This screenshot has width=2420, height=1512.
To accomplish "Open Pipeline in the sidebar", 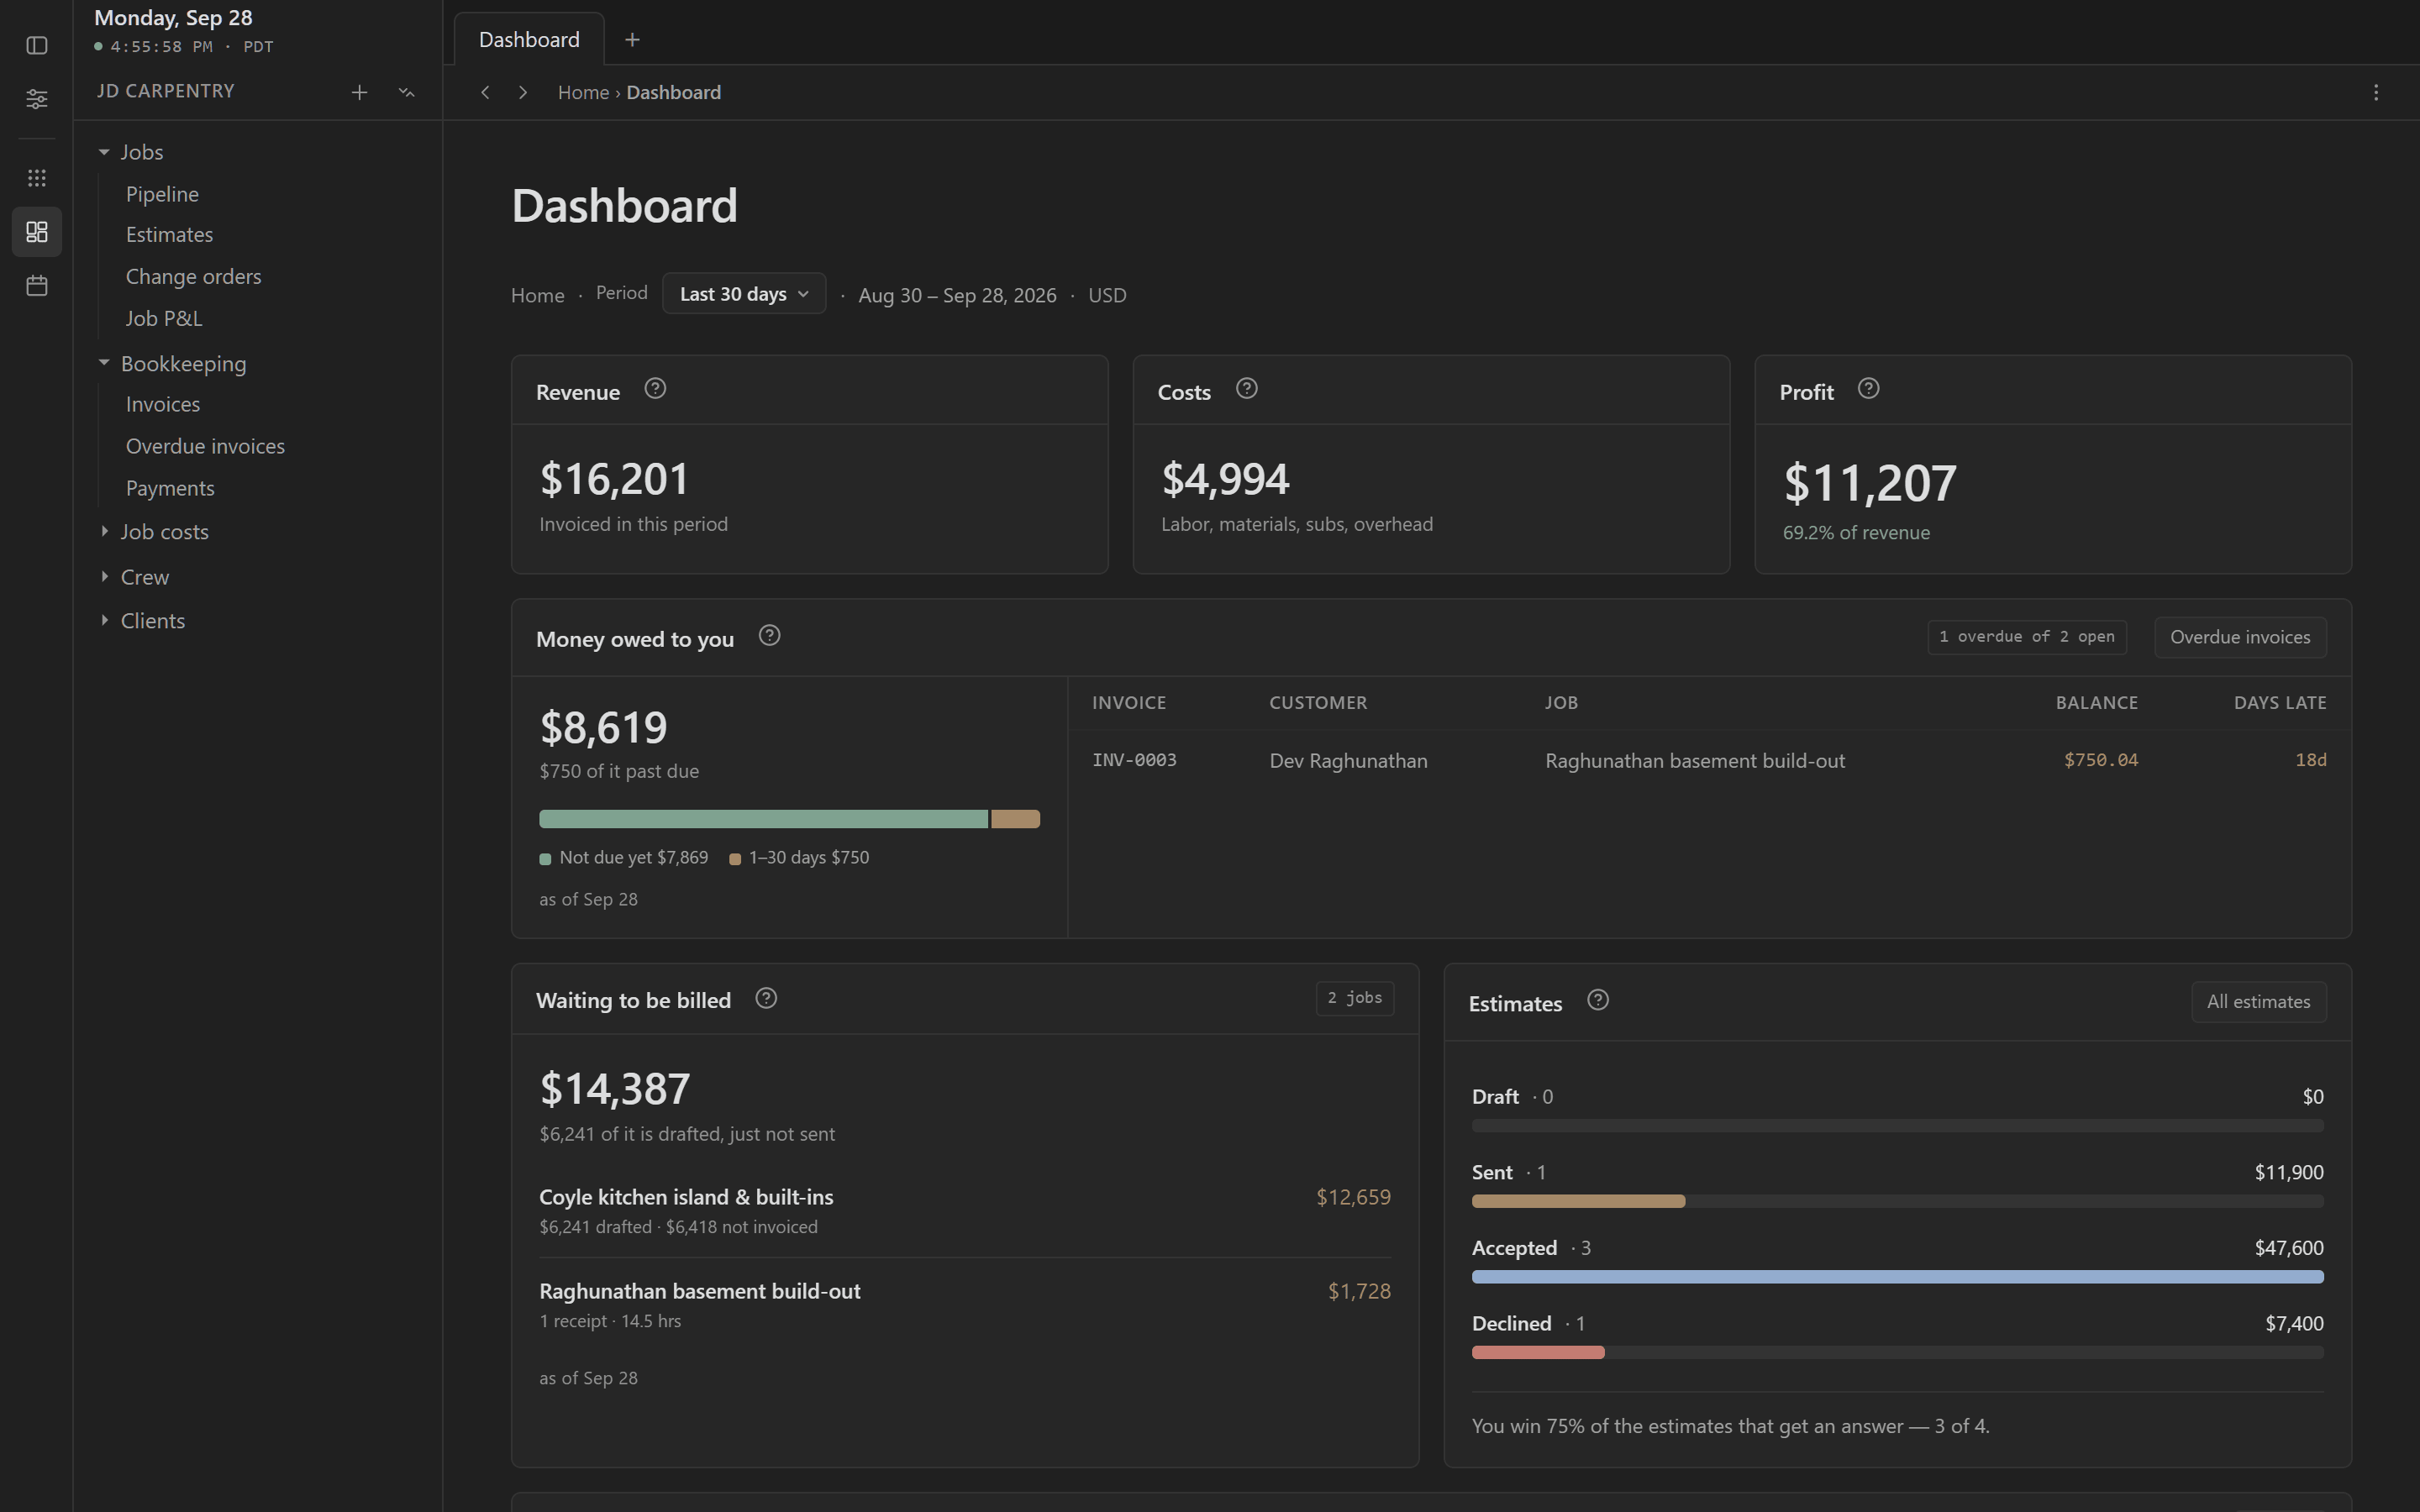I will (x=162, y=194).
